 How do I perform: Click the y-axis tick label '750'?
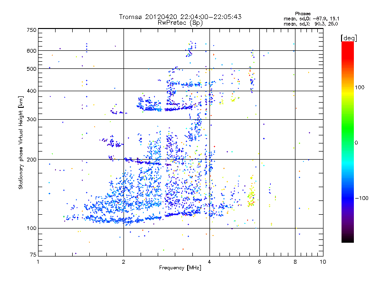[31, 30]
